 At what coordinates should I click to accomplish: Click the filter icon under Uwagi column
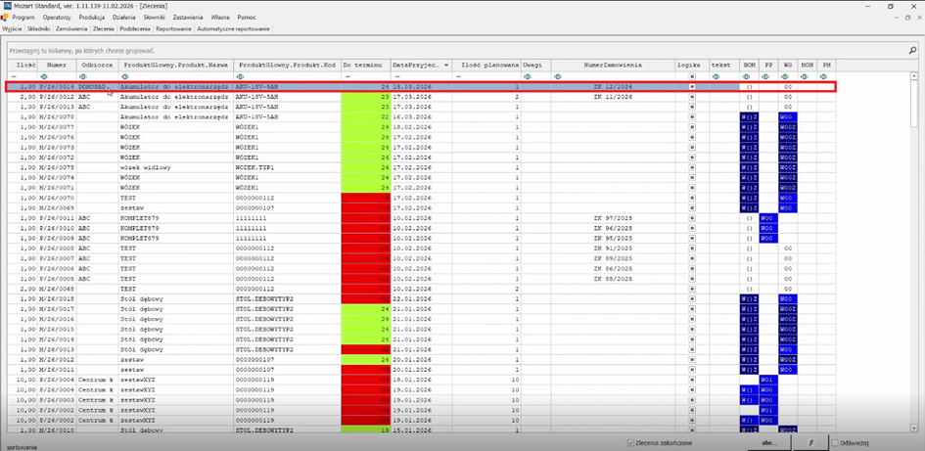pyautogui.click(x=528, y=76)
